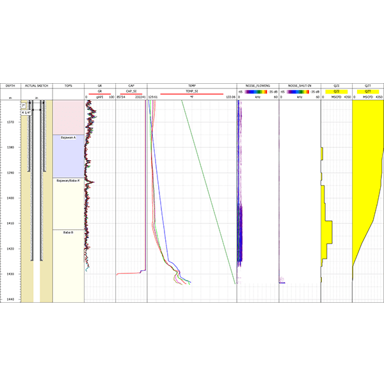Select the Bajawan/Baba A' formation label
This screenshot has width=384, height=386.
(68, 181)
